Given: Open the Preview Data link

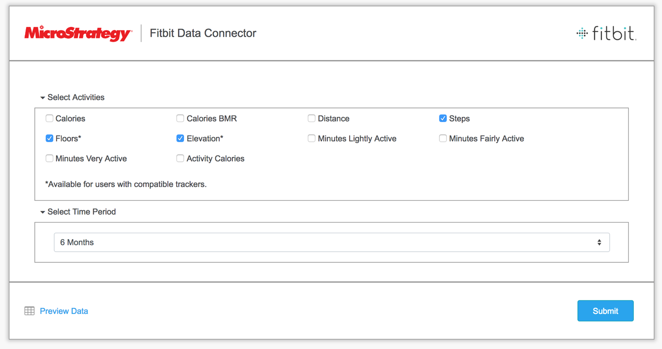Looking at the screenshot, I should coord(64,311).
